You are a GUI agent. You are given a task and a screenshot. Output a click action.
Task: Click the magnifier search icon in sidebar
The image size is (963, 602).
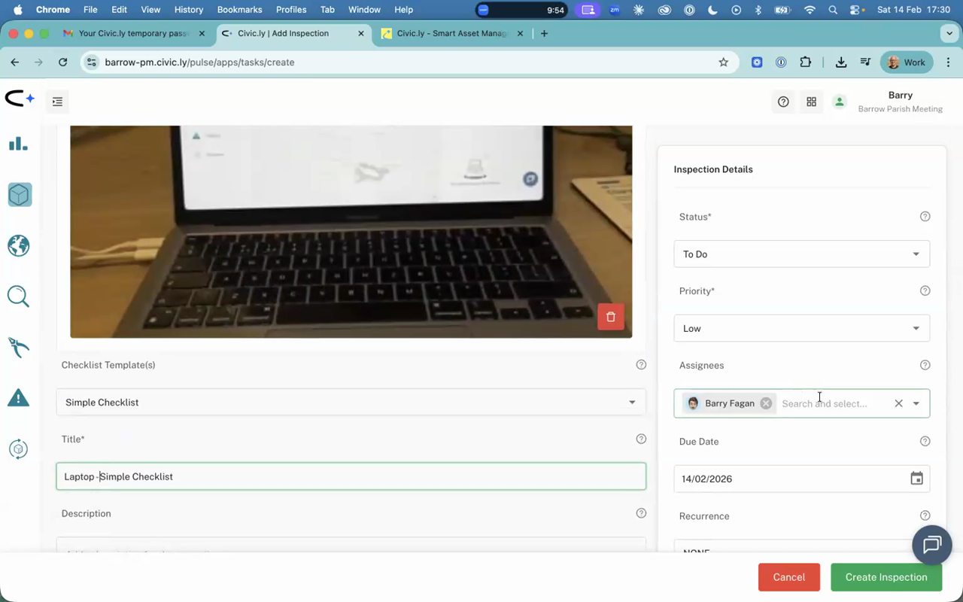pyautogui.click(x=18, y=296)
